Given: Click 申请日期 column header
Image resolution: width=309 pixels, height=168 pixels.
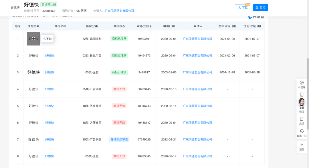Looking at the screenshot, I should click(169, 26).
